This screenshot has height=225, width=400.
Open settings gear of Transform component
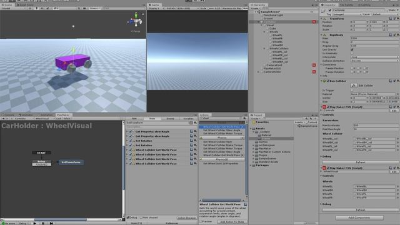pos(397,19)
